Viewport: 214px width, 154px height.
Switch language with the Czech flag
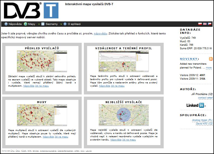click(x=209, y=24)
